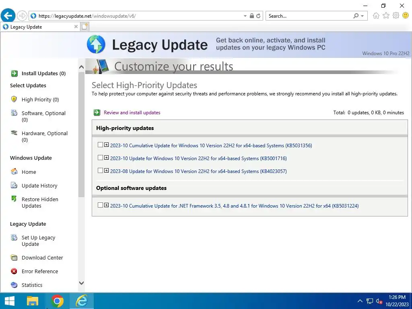Click the Update History icon
The width and height of the screenshot is (412, 309).
[x=14, y=185]
